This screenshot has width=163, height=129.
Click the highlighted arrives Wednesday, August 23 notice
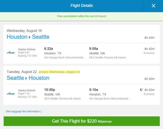pos(59,72)
